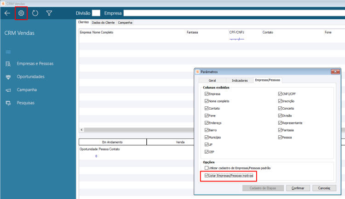The height and width of the screenshot is (199, 345).
Task: Click the refresh circular arrow icon
Action: [x=35, y=13]
